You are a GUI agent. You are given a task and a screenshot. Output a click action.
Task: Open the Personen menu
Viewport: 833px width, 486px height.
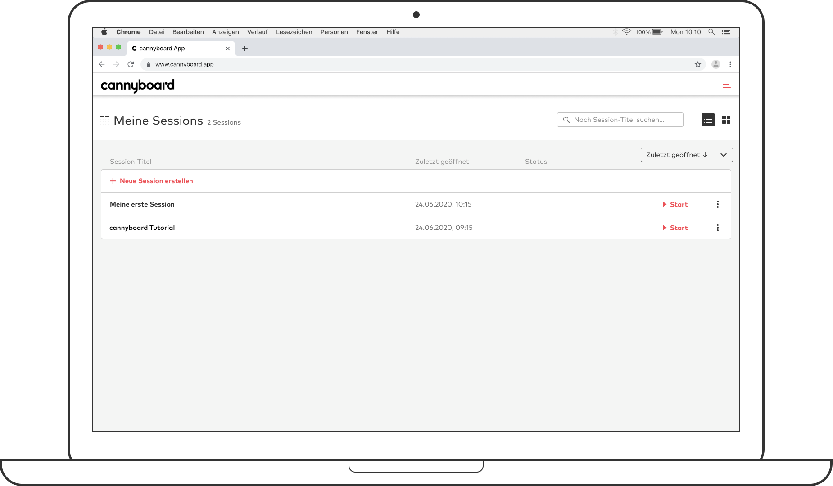334,32
